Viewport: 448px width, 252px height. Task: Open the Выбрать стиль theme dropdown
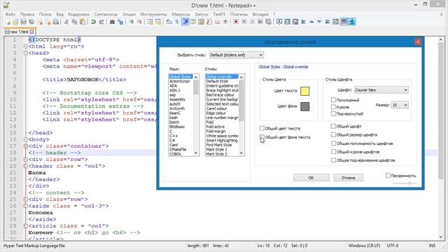237,55
